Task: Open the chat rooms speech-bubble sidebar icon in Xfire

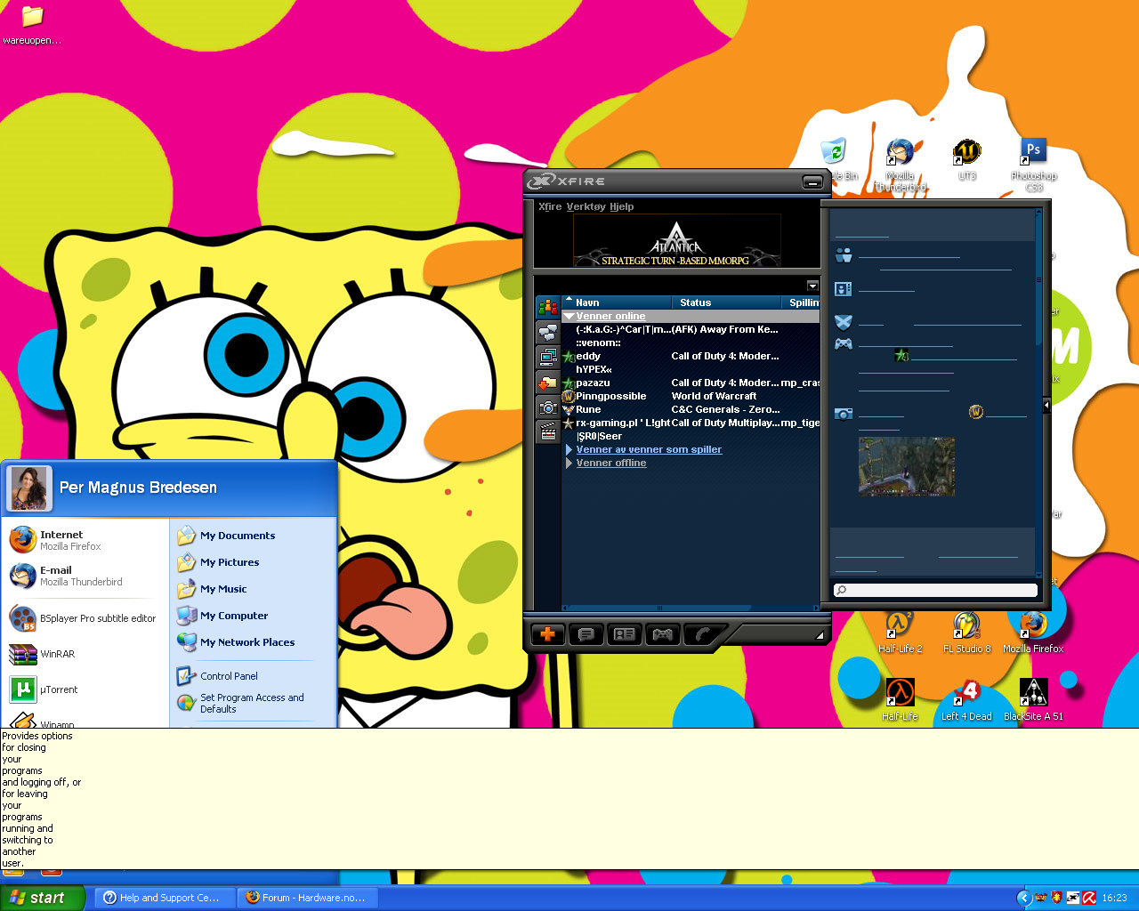Action: pyautogui.click(x=548, y=333)
